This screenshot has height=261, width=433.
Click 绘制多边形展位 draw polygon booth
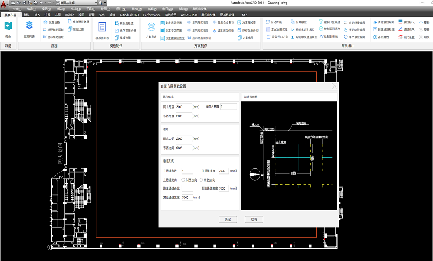[303, 30]
